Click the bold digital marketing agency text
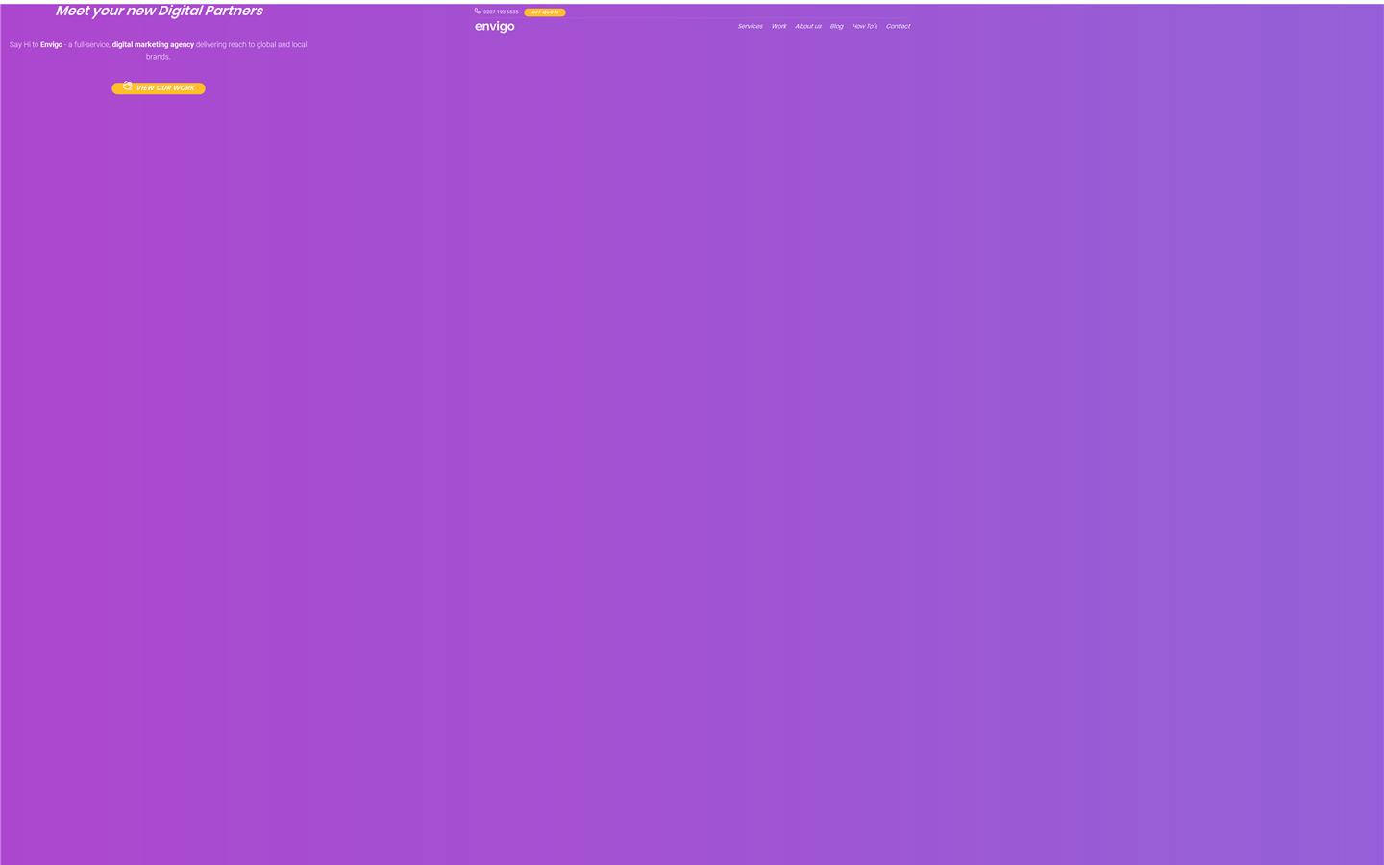 [x=153, y=45]
